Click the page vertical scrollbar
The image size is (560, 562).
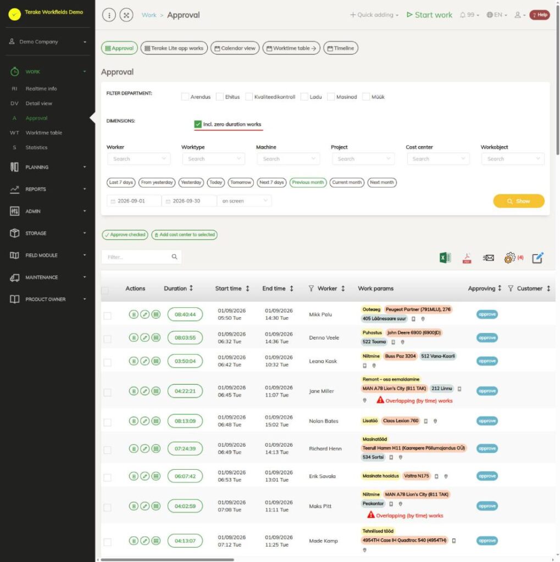coord(557,79)
